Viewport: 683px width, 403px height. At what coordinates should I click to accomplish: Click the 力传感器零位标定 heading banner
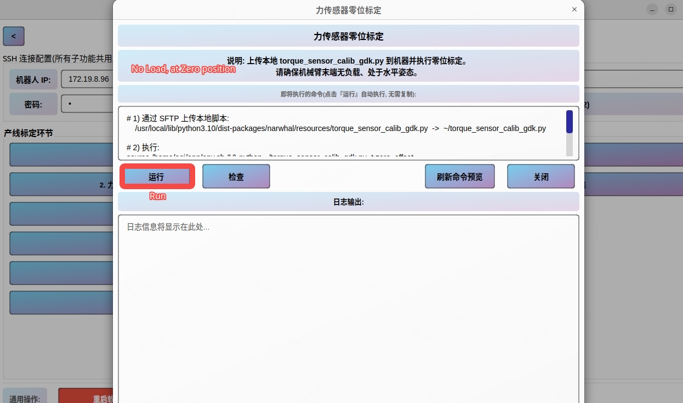(349, 36)
